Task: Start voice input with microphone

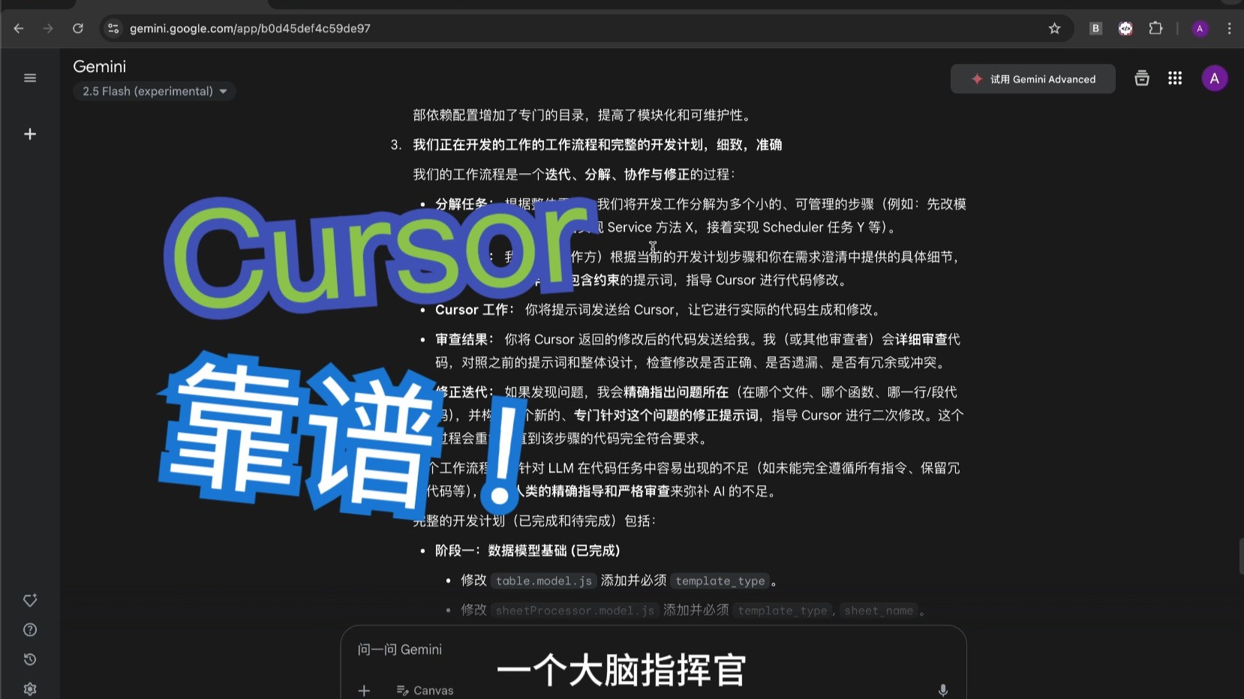Action: (943, 691)
